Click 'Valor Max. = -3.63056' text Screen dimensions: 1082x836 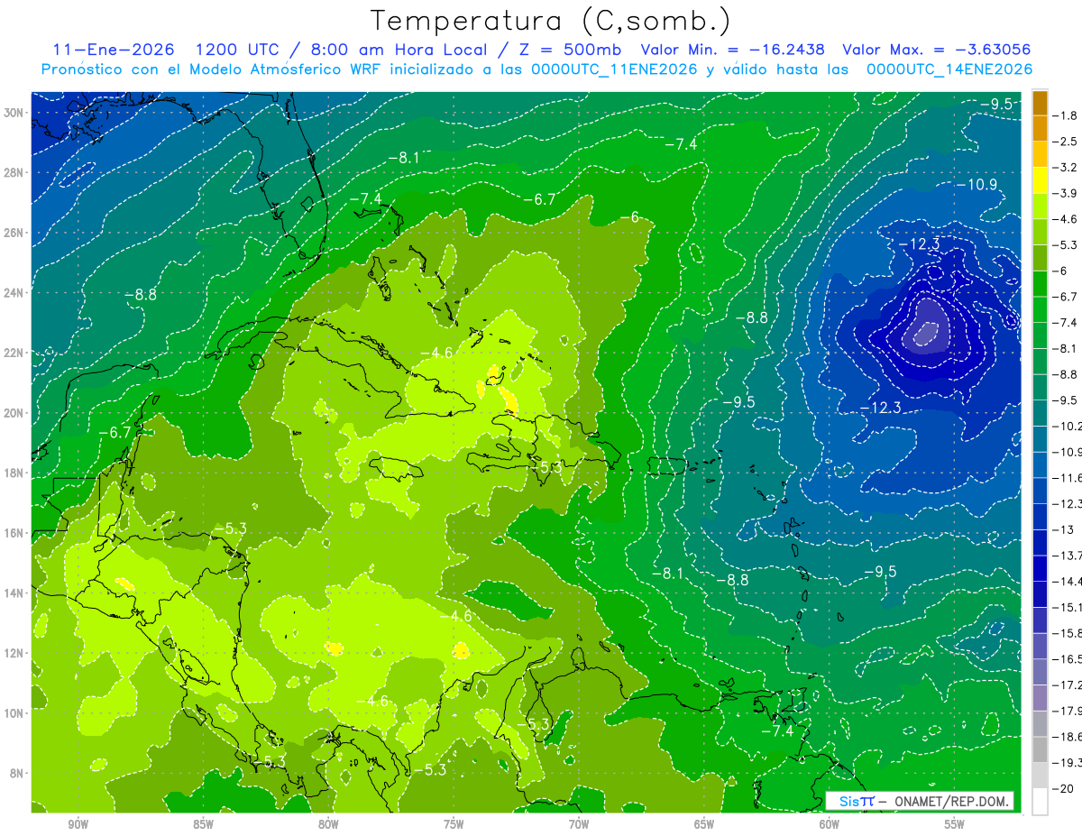click(936, 50)
